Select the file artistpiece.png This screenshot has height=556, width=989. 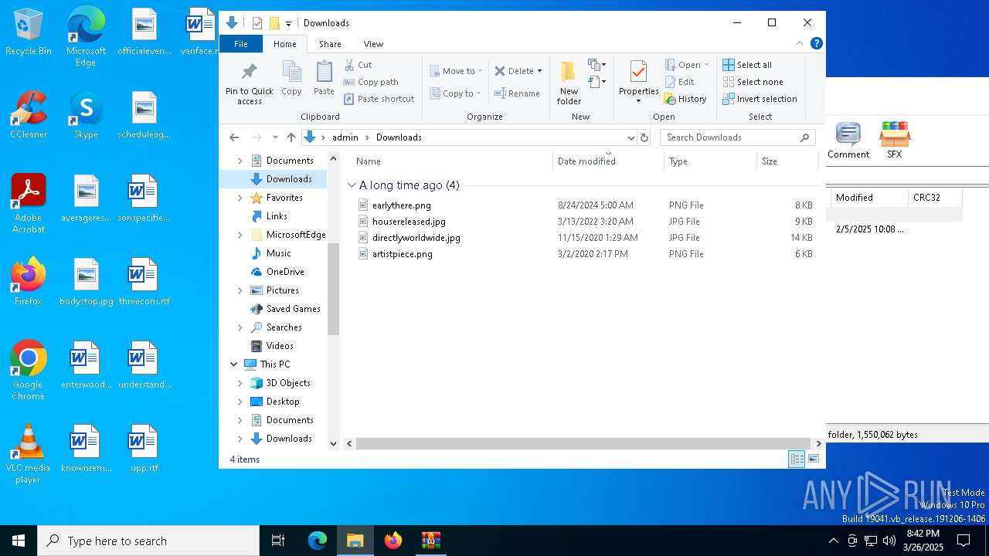point(402,254)
